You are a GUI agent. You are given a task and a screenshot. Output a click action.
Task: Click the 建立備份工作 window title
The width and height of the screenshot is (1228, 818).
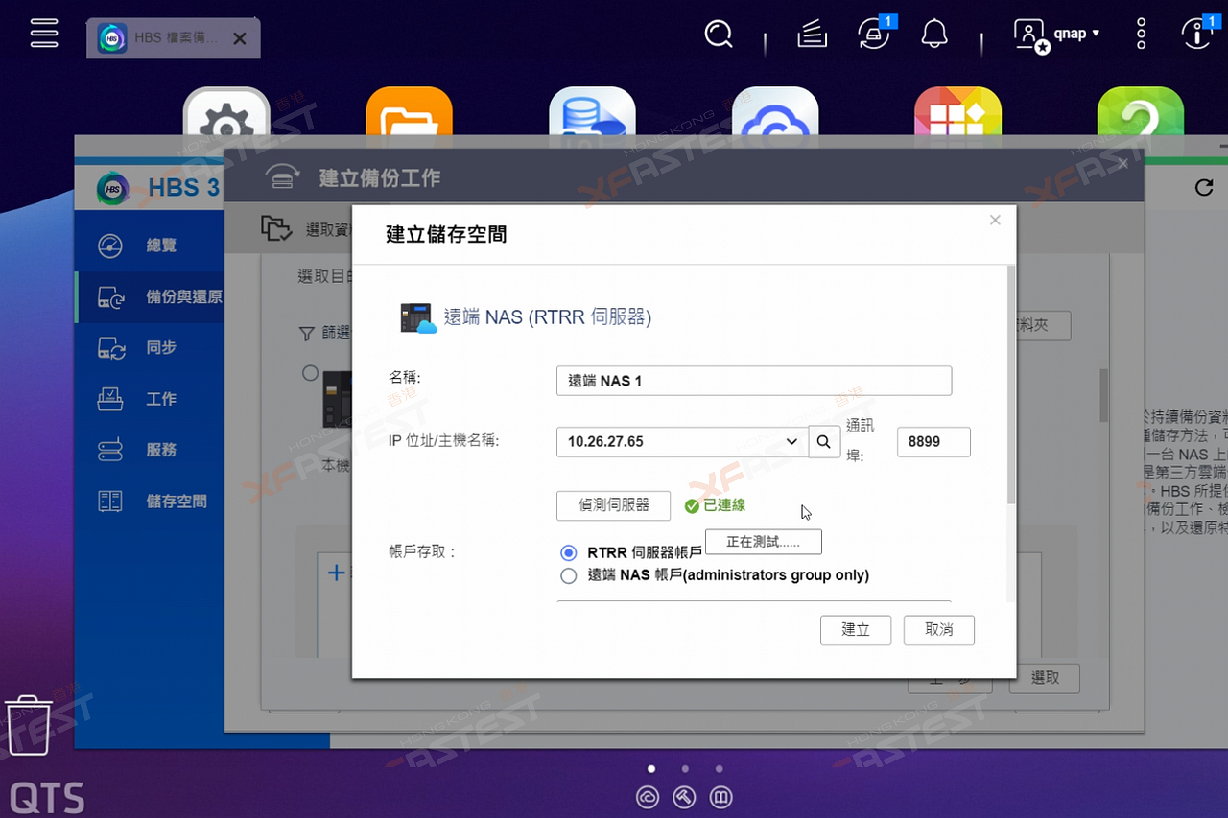[x=380, y=177]
